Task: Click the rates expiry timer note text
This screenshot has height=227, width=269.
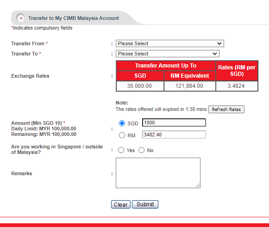Action: 161,109
